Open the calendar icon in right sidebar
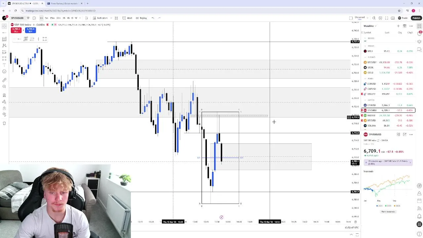Viewport: 423px width, 238px height. point(419,200)
